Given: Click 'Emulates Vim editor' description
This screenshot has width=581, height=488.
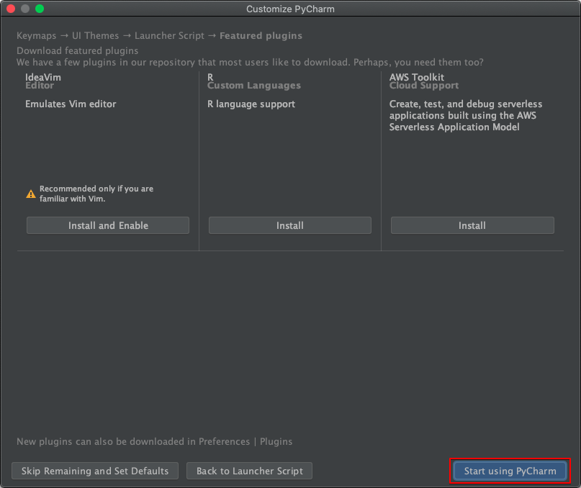Looking at the screenshot, I should tap(71, 104).
